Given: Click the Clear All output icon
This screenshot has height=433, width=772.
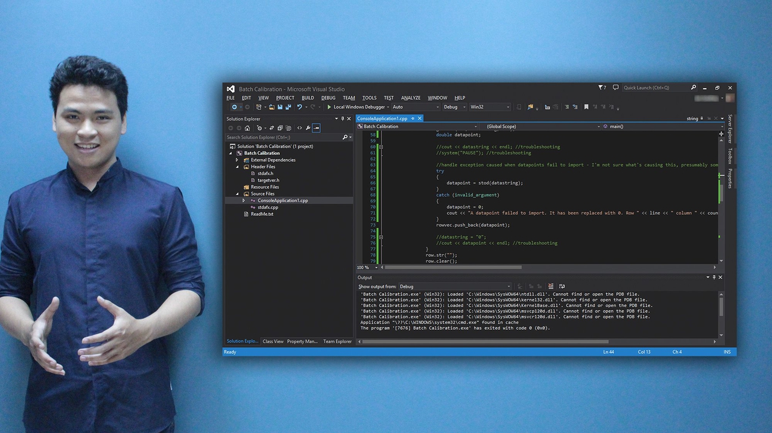Looking at the screenshot, I should click(x=551, y=286).
